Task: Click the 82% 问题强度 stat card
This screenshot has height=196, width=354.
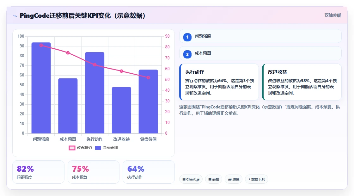Action: click(x=38, y=172)
